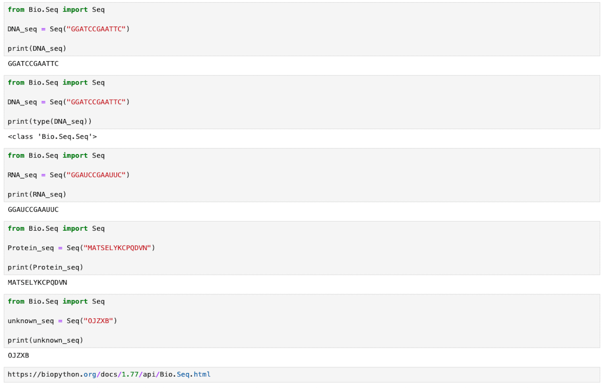Screen dimensions: 604x388
Task: Click the "1.77" version segment in the URL
Action: tap(131, 374)
